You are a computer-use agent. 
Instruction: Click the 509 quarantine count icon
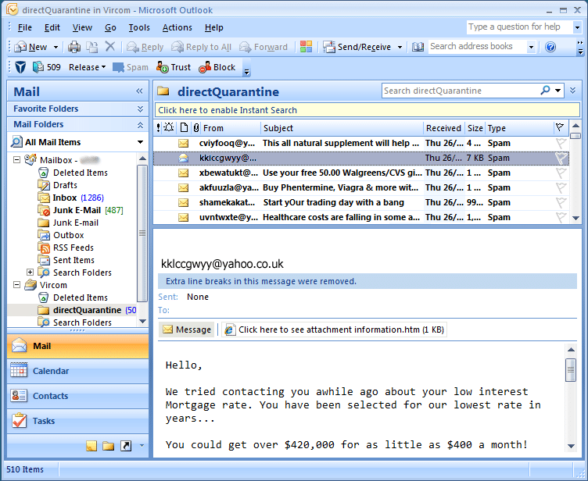coord(46,67)
